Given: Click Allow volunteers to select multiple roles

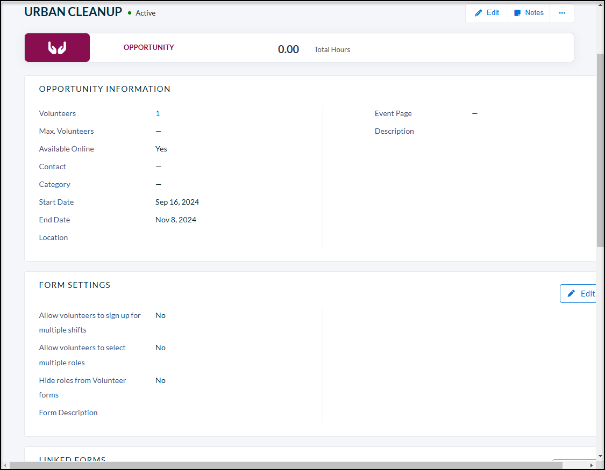Looking at the screenshot, I should tap(82, 355).
